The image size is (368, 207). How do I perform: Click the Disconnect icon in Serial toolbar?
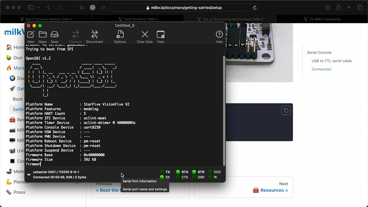94,34
